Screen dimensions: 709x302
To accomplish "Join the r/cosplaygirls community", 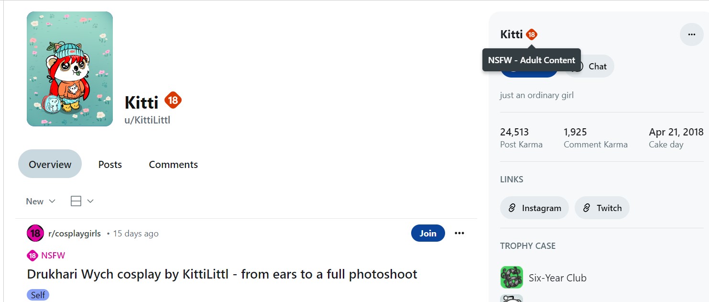I will pos(427,233).
